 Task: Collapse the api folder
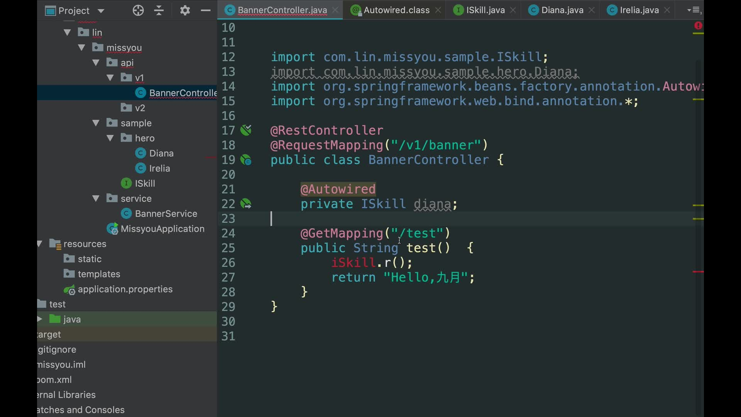coord(96,63)
